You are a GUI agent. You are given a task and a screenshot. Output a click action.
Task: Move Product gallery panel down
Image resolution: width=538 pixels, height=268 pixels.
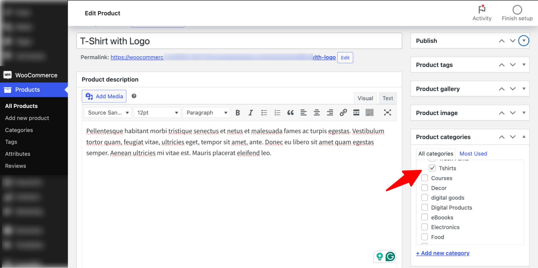[513, 89]
